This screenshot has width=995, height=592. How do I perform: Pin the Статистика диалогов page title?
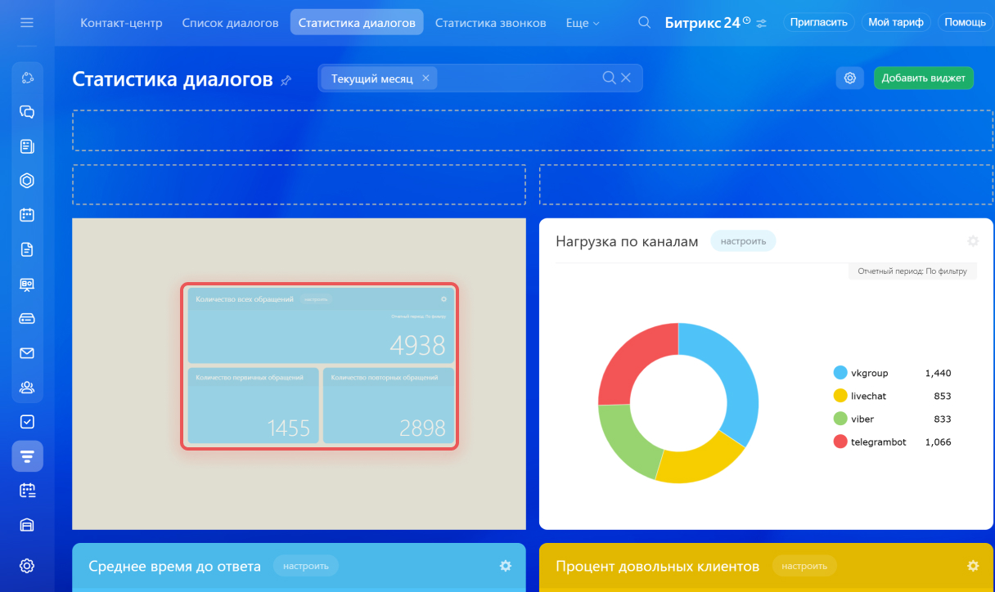286,80
